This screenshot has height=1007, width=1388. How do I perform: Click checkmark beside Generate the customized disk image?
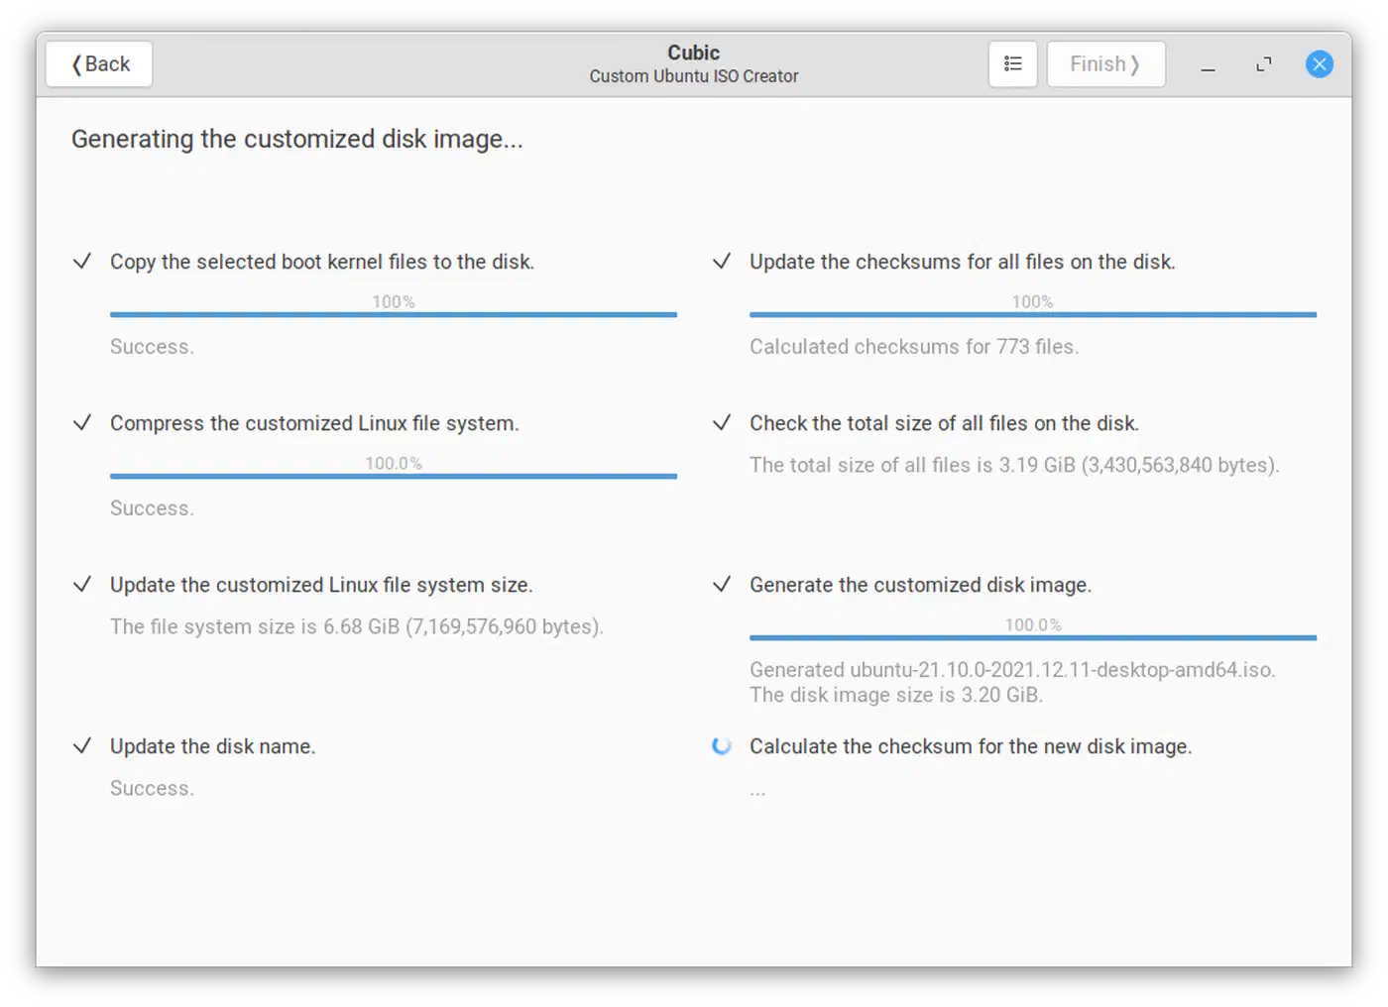click(722, 585)
